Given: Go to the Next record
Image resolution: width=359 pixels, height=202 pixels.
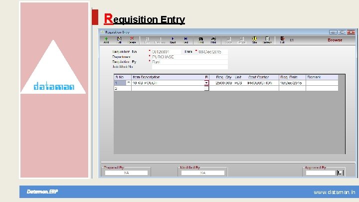Looking at the screenshot, I should pyautogui.click(x=173, y=40).
